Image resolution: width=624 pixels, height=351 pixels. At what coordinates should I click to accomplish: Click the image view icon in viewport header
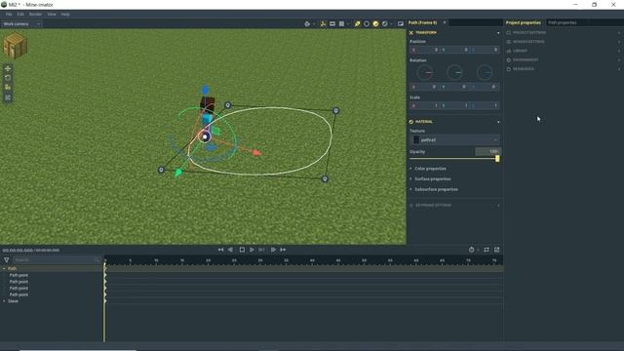click(401, 23)
